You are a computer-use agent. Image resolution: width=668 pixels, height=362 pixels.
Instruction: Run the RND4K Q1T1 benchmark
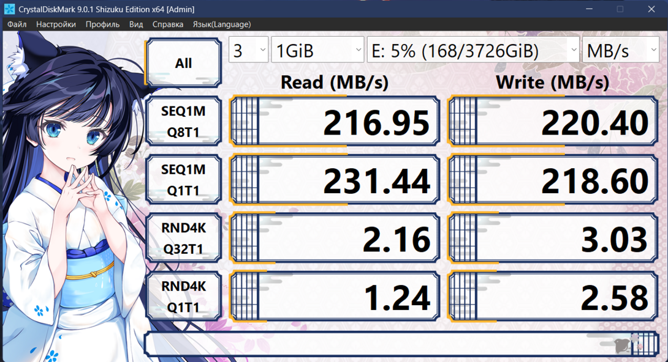click(x=183, y=297)
